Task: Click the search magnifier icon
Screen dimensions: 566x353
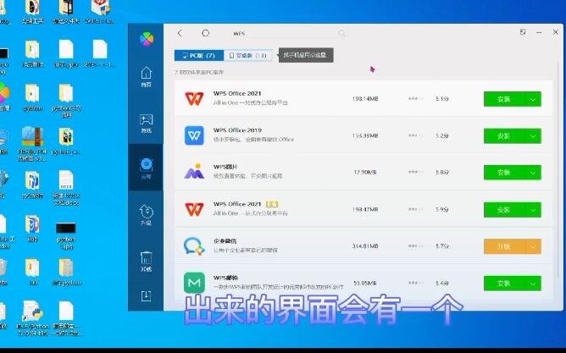Action: pyautogui.click(x=341, y=34)
